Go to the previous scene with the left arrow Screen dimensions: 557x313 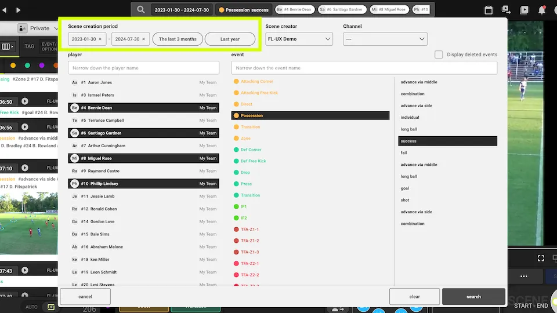(x=4, y=10)
